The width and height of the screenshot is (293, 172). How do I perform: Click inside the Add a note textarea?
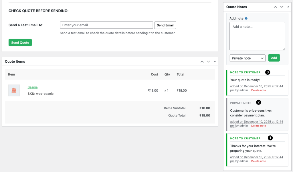point(257,36)
